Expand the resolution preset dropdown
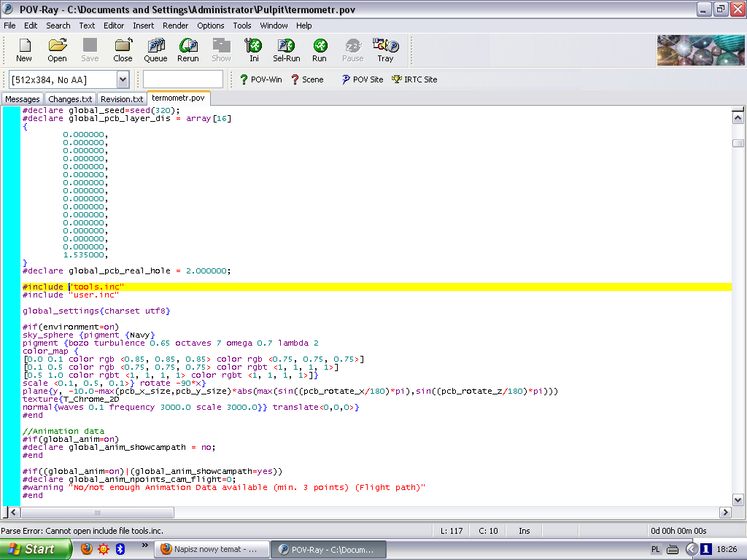Image resolution: width=747 pixels, height=560 pixels. tap(123, 79)
